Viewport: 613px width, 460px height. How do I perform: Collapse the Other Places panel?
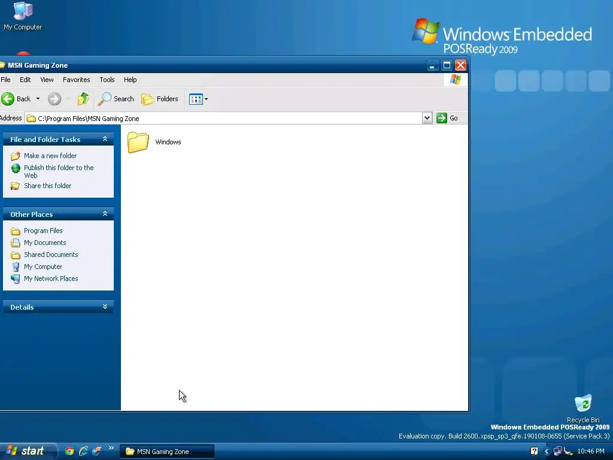[105, 214]
